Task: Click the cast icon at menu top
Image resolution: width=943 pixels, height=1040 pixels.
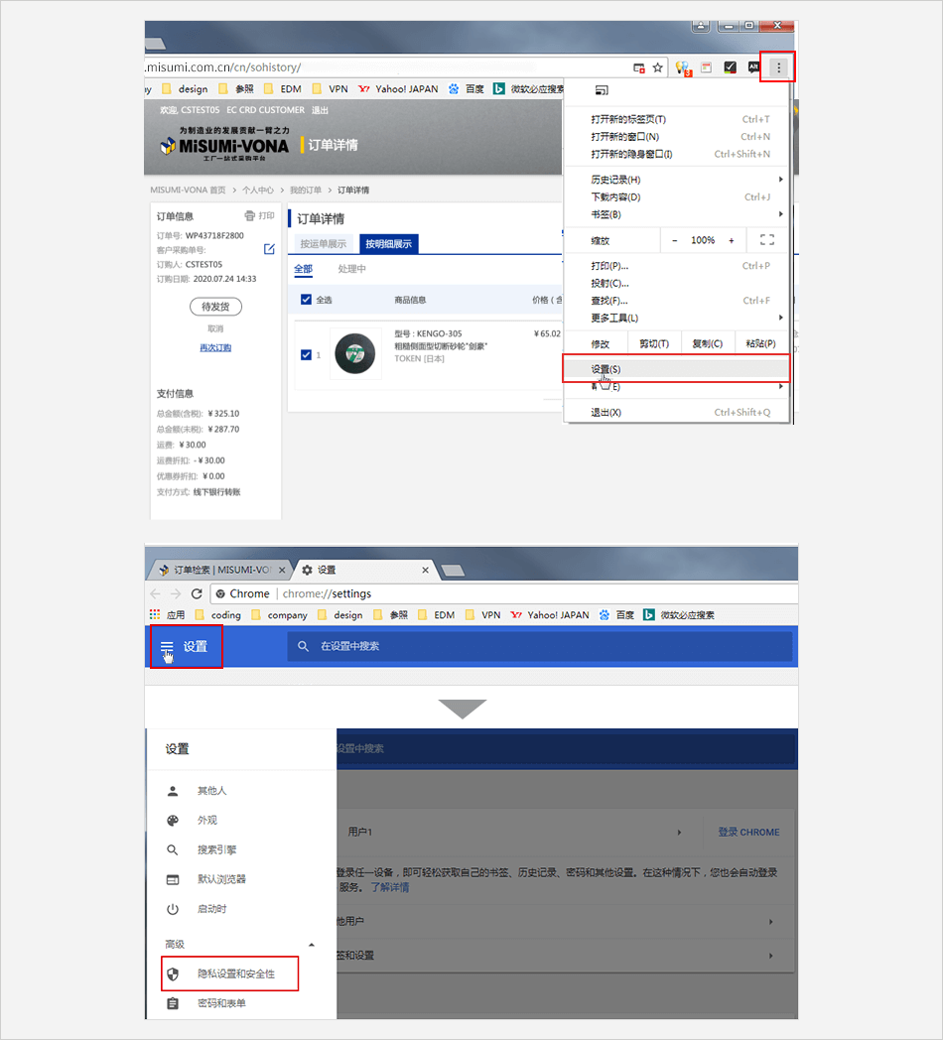Action: click(601, 90)
